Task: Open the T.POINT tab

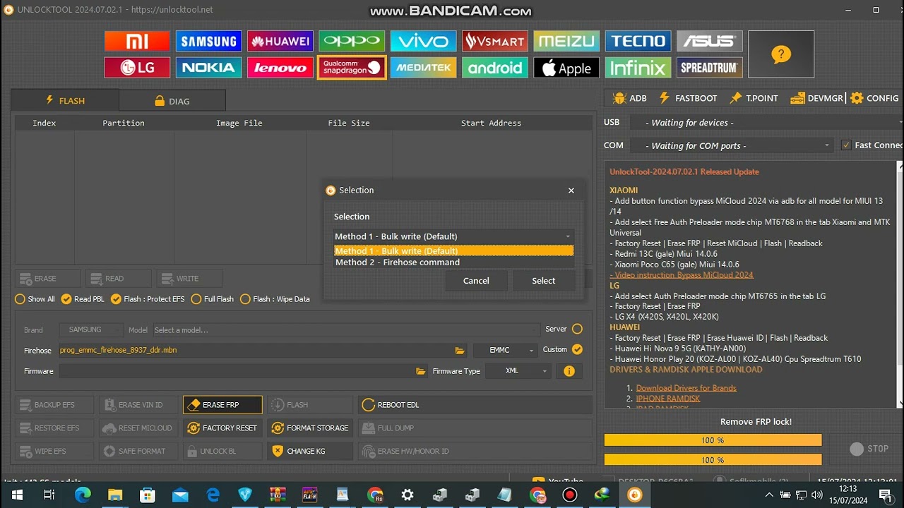Action: (x=754, y=98)
